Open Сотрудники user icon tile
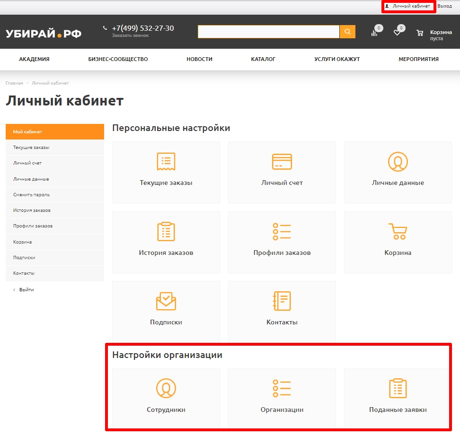 coord(166,398)
